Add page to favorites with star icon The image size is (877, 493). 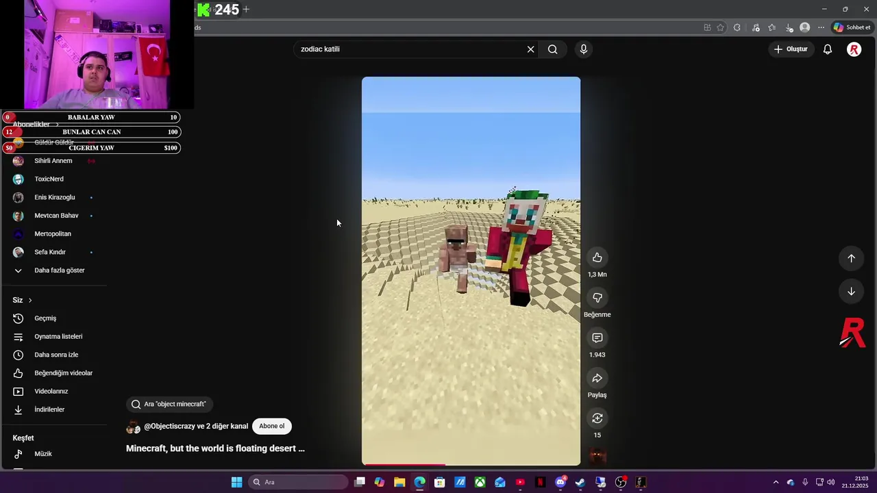[x=720, y=27]
